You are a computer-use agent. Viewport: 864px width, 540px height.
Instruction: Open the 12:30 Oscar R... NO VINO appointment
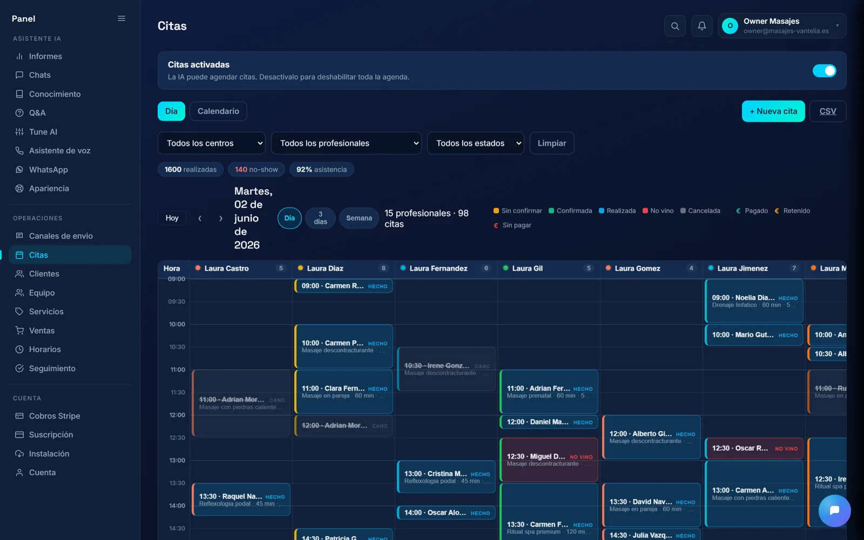coord(754,448)
